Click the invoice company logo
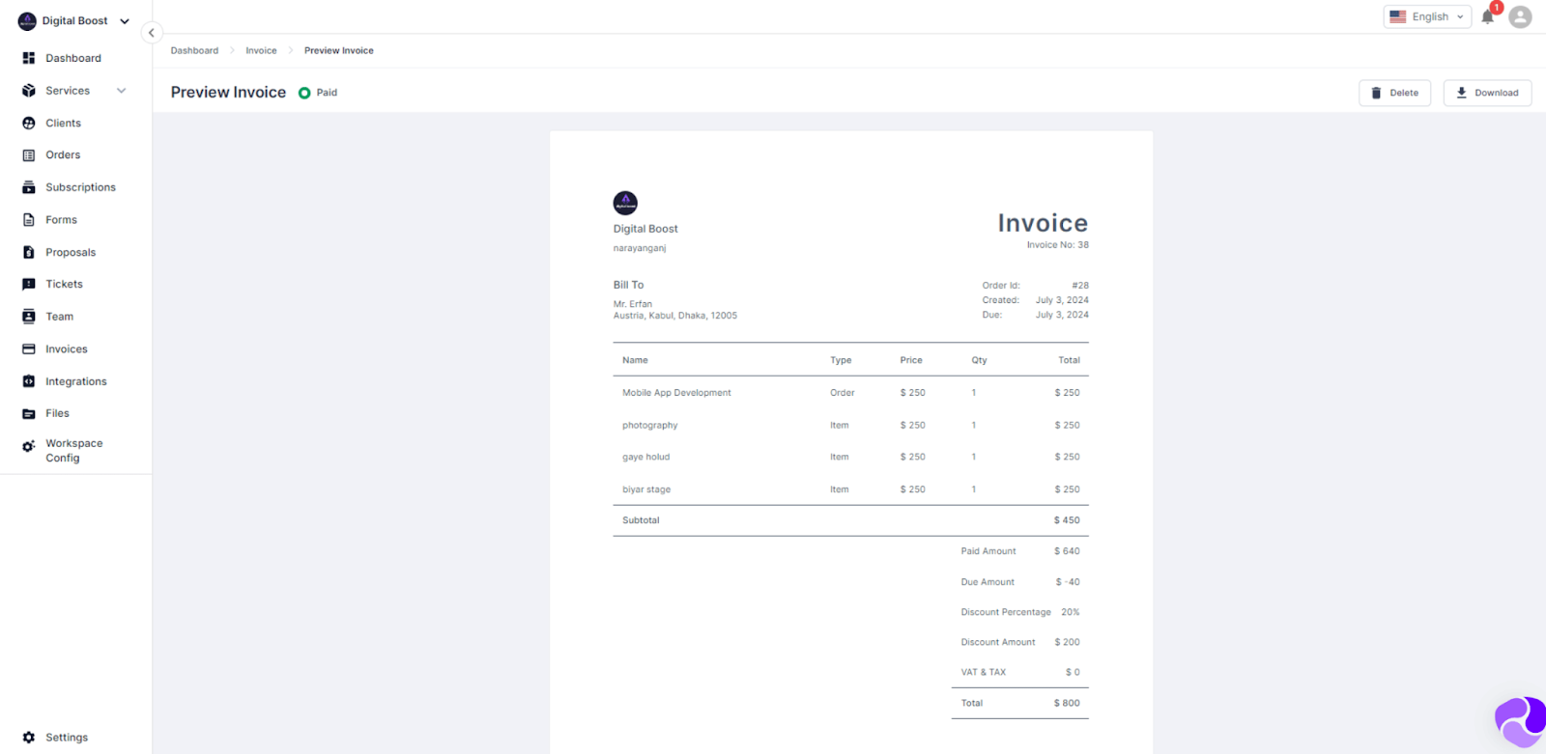 coord(625,203)
